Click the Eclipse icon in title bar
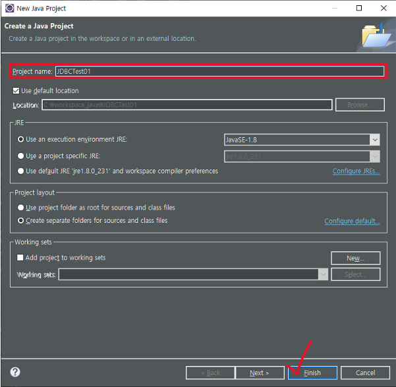396x387 pixels. click(x=10, y=8)
